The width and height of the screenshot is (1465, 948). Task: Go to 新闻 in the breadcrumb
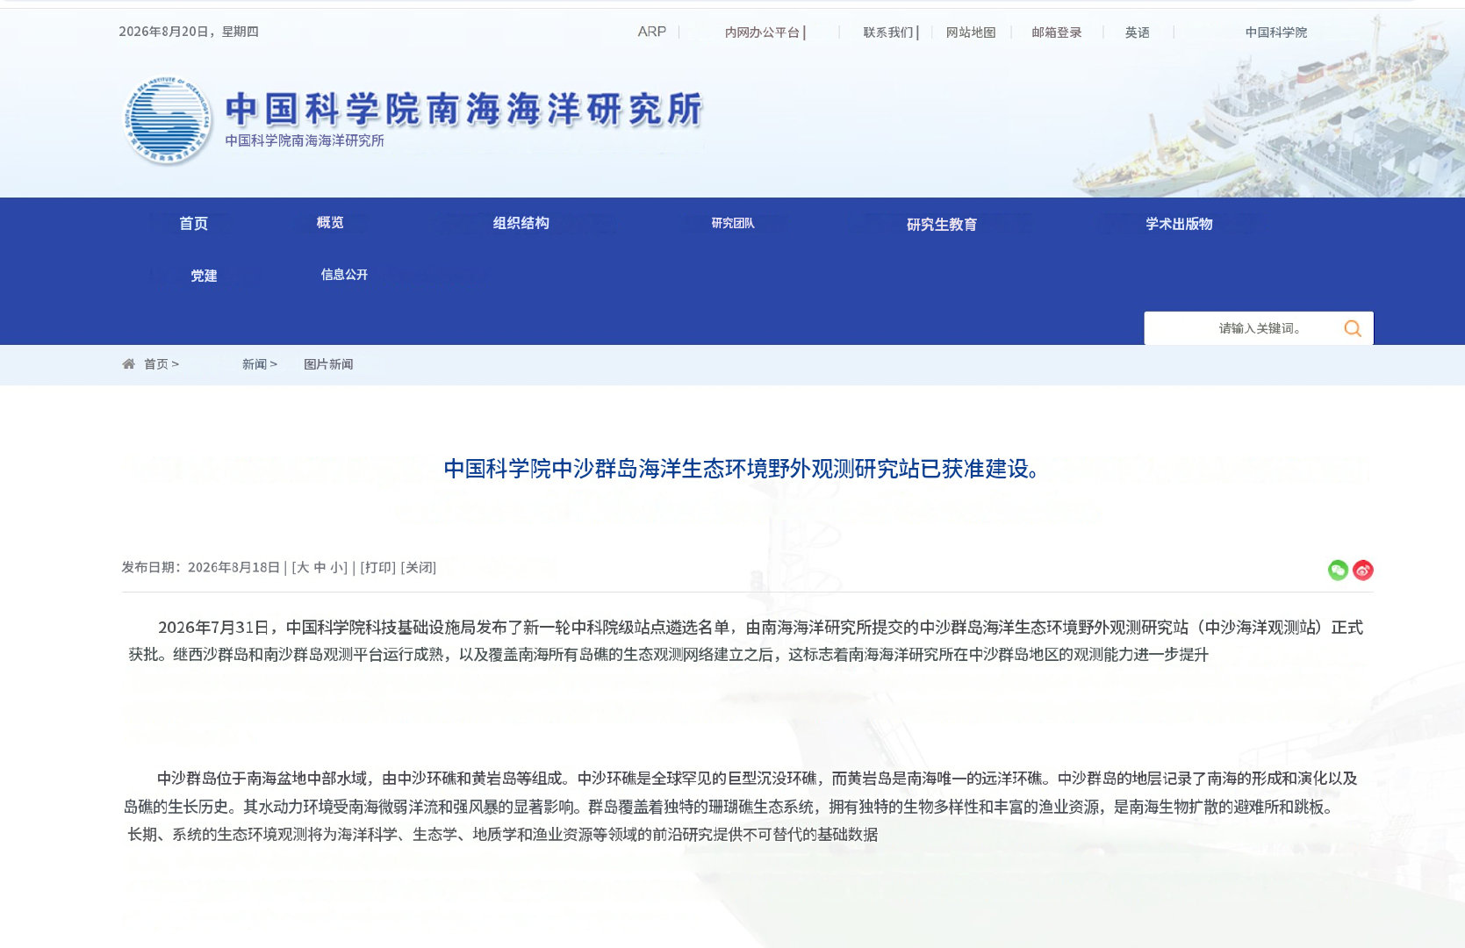(x=255, y=364)
